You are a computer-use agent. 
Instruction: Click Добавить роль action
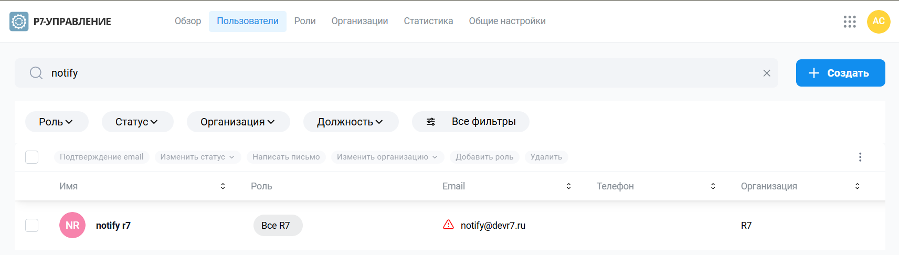point(484,157)
